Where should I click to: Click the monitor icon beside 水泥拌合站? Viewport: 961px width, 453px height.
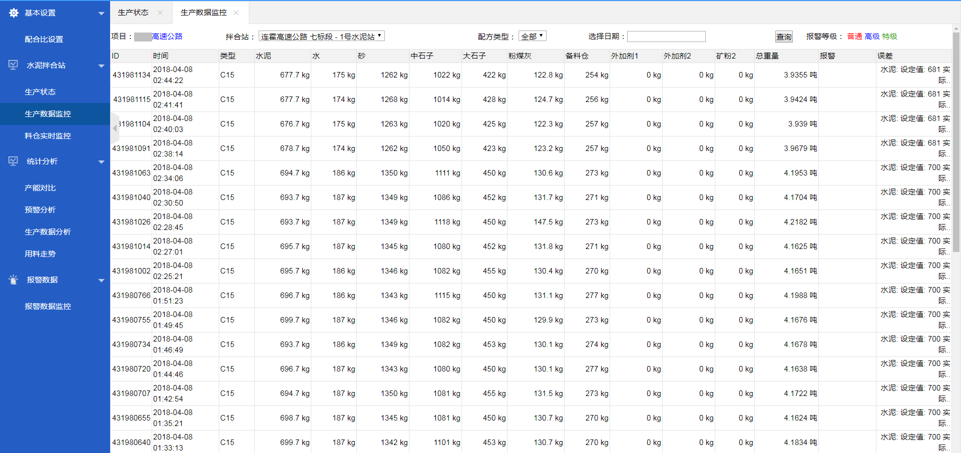point(14,65)
